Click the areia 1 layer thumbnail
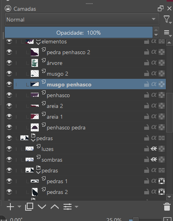 click(x=35, y=116)
